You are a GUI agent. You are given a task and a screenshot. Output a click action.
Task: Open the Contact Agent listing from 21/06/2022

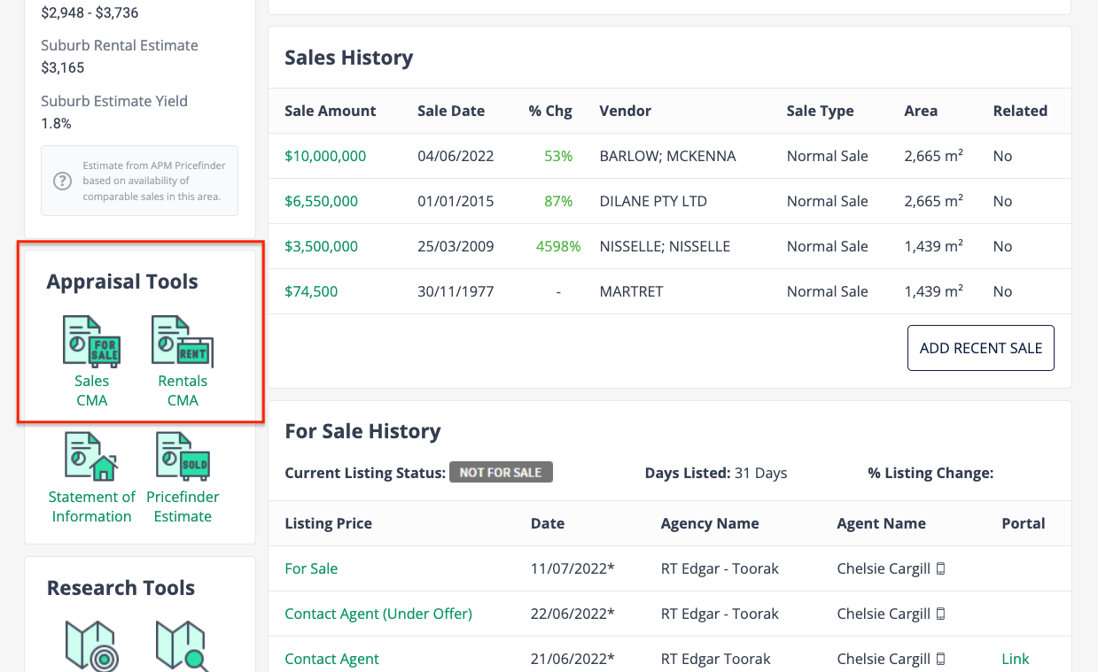(x=331, y=658)
